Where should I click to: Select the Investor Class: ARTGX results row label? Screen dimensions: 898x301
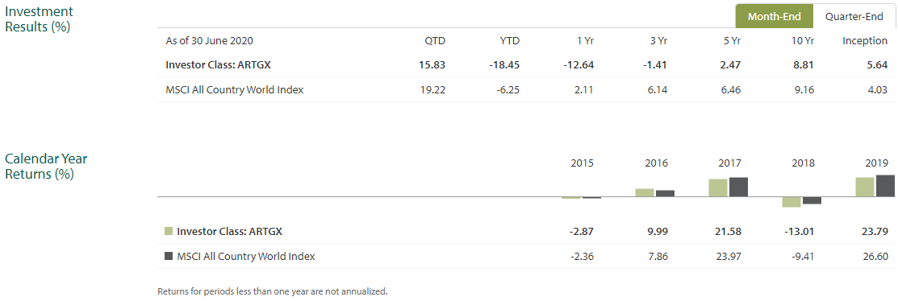[x=218, y=64]
